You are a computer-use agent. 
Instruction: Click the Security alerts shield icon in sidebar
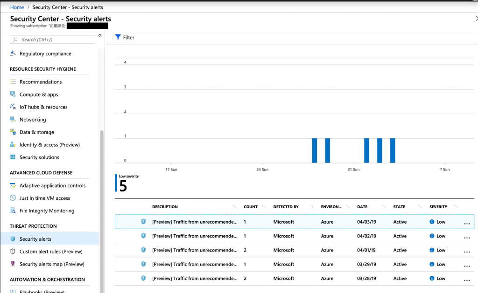tap(13, 239)
